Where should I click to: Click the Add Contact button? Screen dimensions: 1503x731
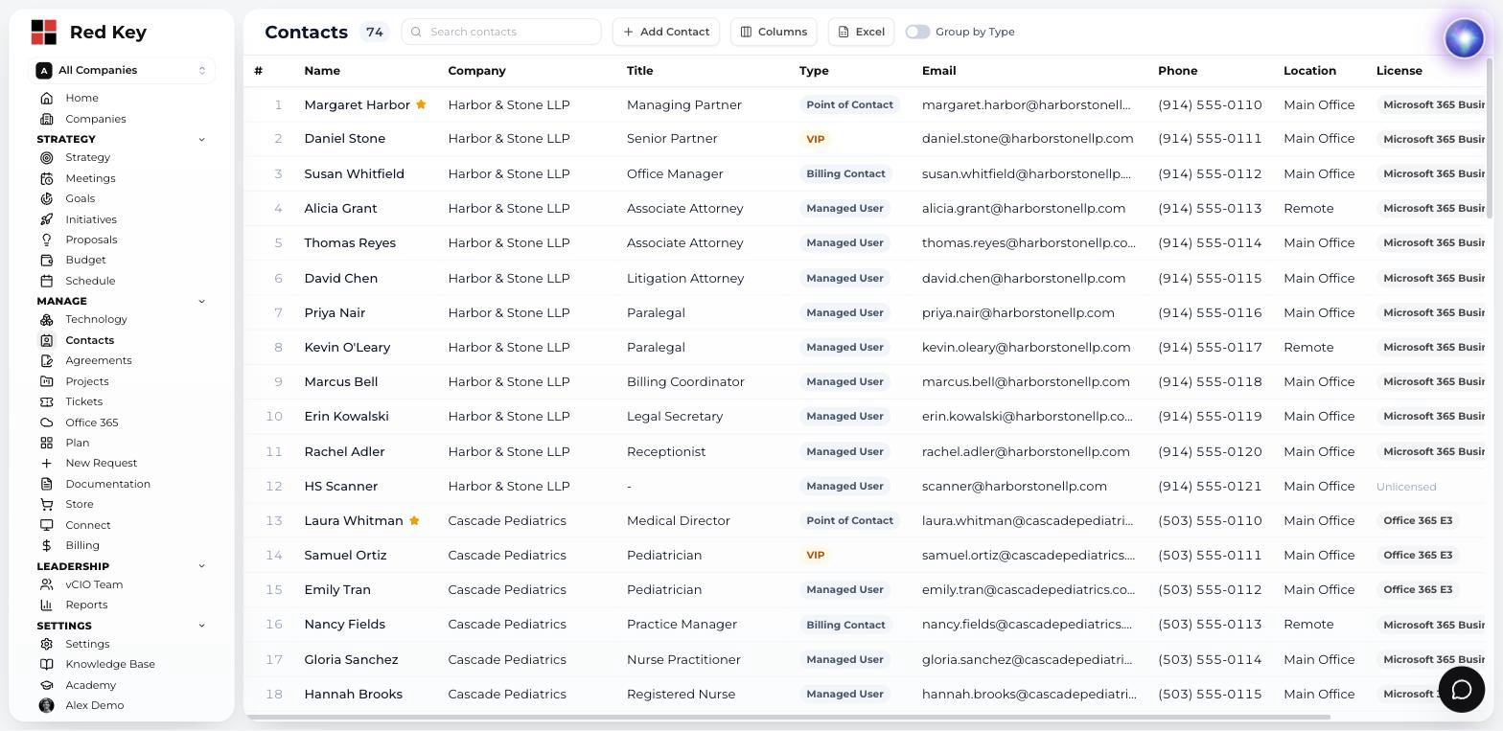point(666,32)
